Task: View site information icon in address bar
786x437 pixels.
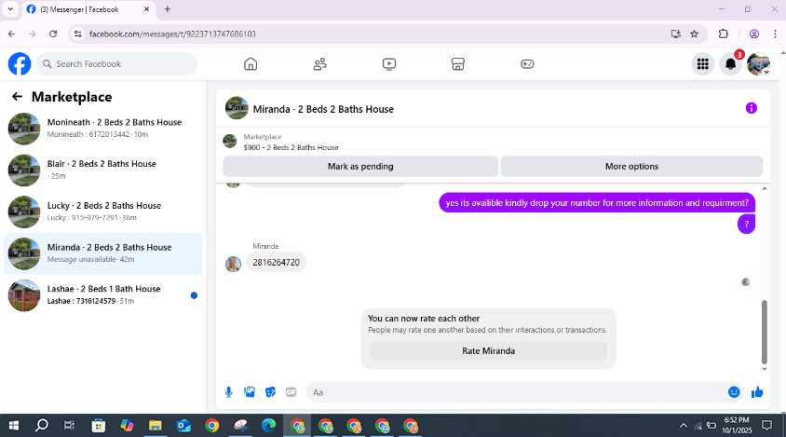Action: tap(77, 34)
